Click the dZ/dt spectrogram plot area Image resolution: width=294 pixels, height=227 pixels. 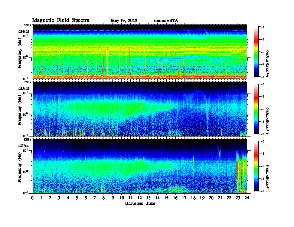[x=140, y=166]
